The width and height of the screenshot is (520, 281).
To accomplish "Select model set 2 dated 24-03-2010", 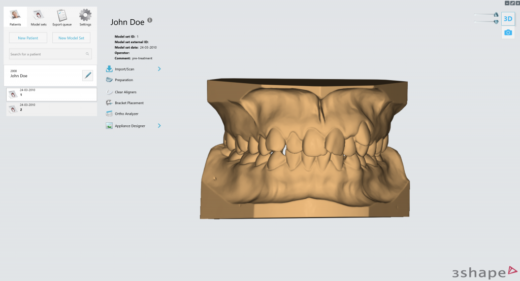I will (x=51, y=108).
